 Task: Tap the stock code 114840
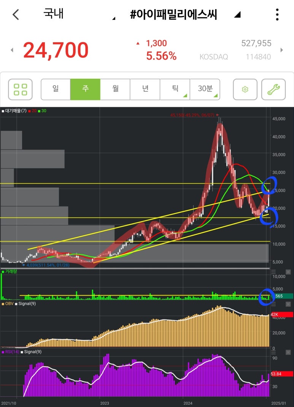pos(258,57)
